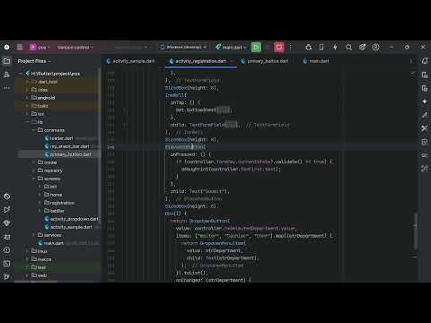431x323 pixels.
Task: Trigger Flutter hot reload with the lightning icon
Action: (335, 47)
